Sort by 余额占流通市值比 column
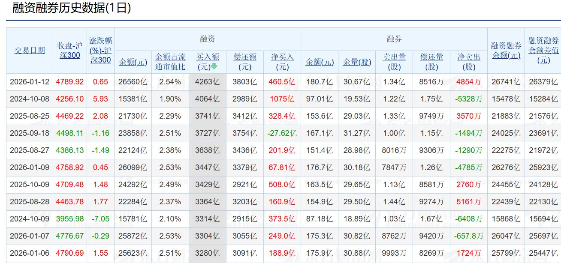 tap(171, 62)
